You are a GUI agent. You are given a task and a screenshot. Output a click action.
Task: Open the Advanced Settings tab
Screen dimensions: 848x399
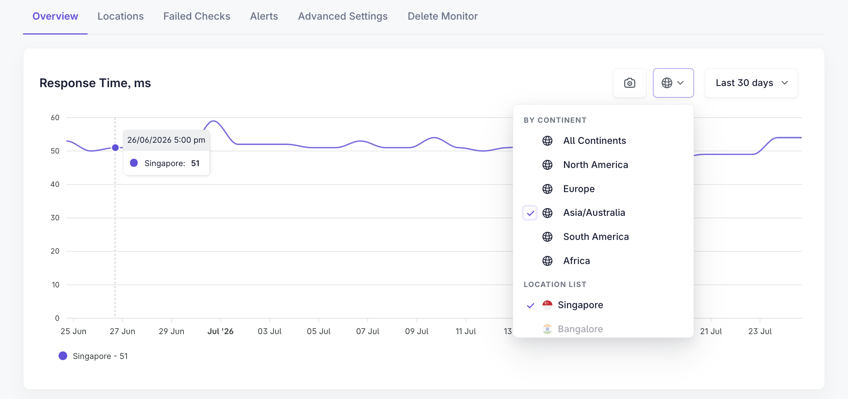(x=343, y=16)
